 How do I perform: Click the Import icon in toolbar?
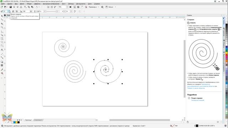(x=48, y=7)
